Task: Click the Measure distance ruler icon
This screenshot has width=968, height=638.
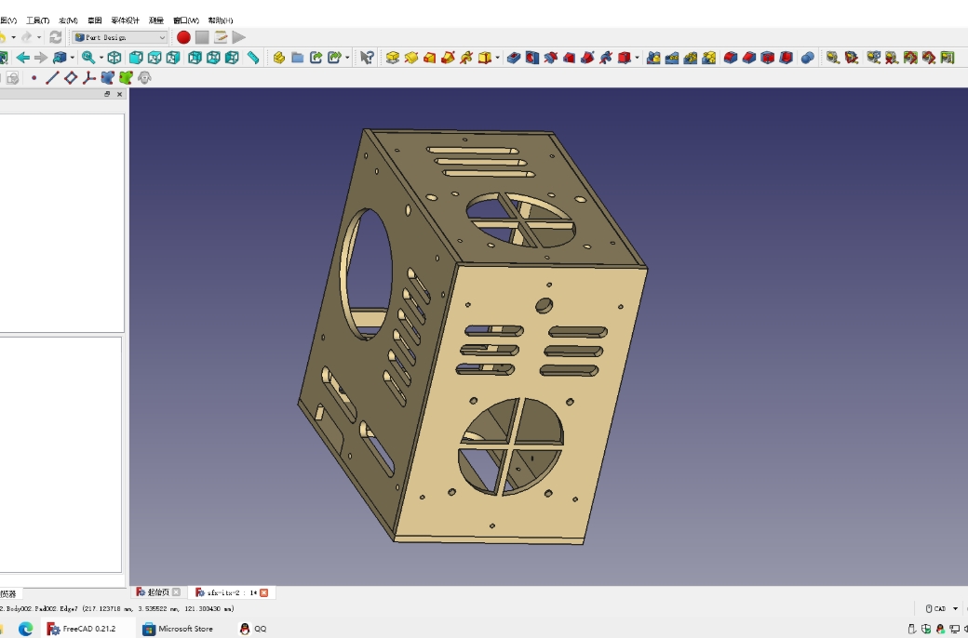Action: click(253, 58)
